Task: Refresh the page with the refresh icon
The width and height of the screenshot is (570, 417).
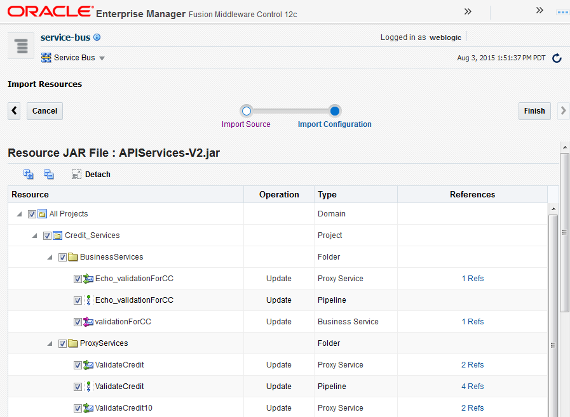Action: [x=557, y=58]
